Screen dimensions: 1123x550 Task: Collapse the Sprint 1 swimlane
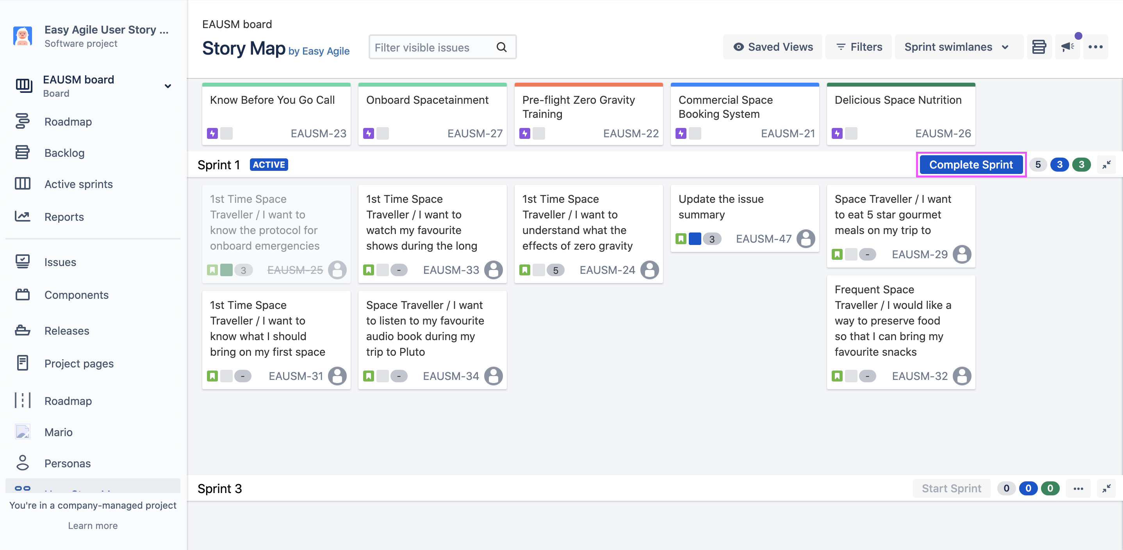pos(1107,165)
